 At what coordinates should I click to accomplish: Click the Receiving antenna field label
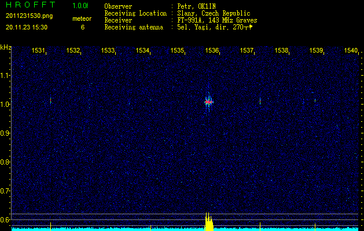134,27
